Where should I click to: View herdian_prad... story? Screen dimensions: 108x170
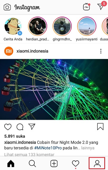pos(38,26)
